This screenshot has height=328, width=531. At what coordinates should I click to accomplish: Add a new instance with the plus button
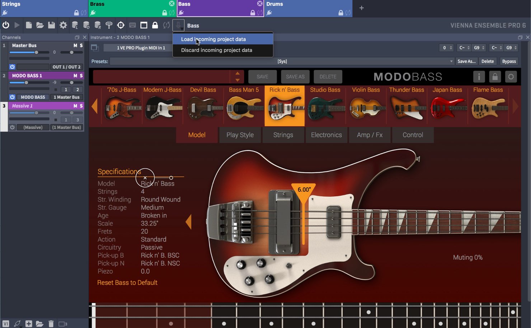(362, 8)
